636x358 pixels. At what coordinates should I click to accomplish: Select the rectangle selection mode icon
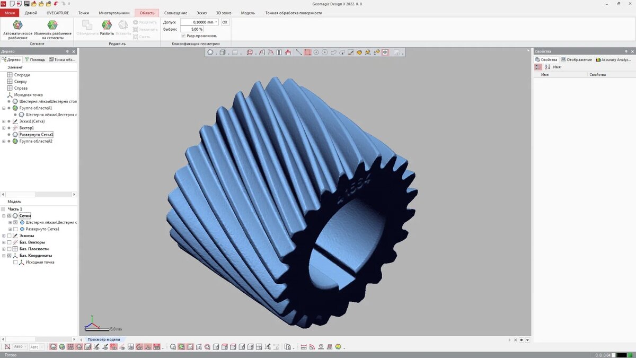(307, 53)
